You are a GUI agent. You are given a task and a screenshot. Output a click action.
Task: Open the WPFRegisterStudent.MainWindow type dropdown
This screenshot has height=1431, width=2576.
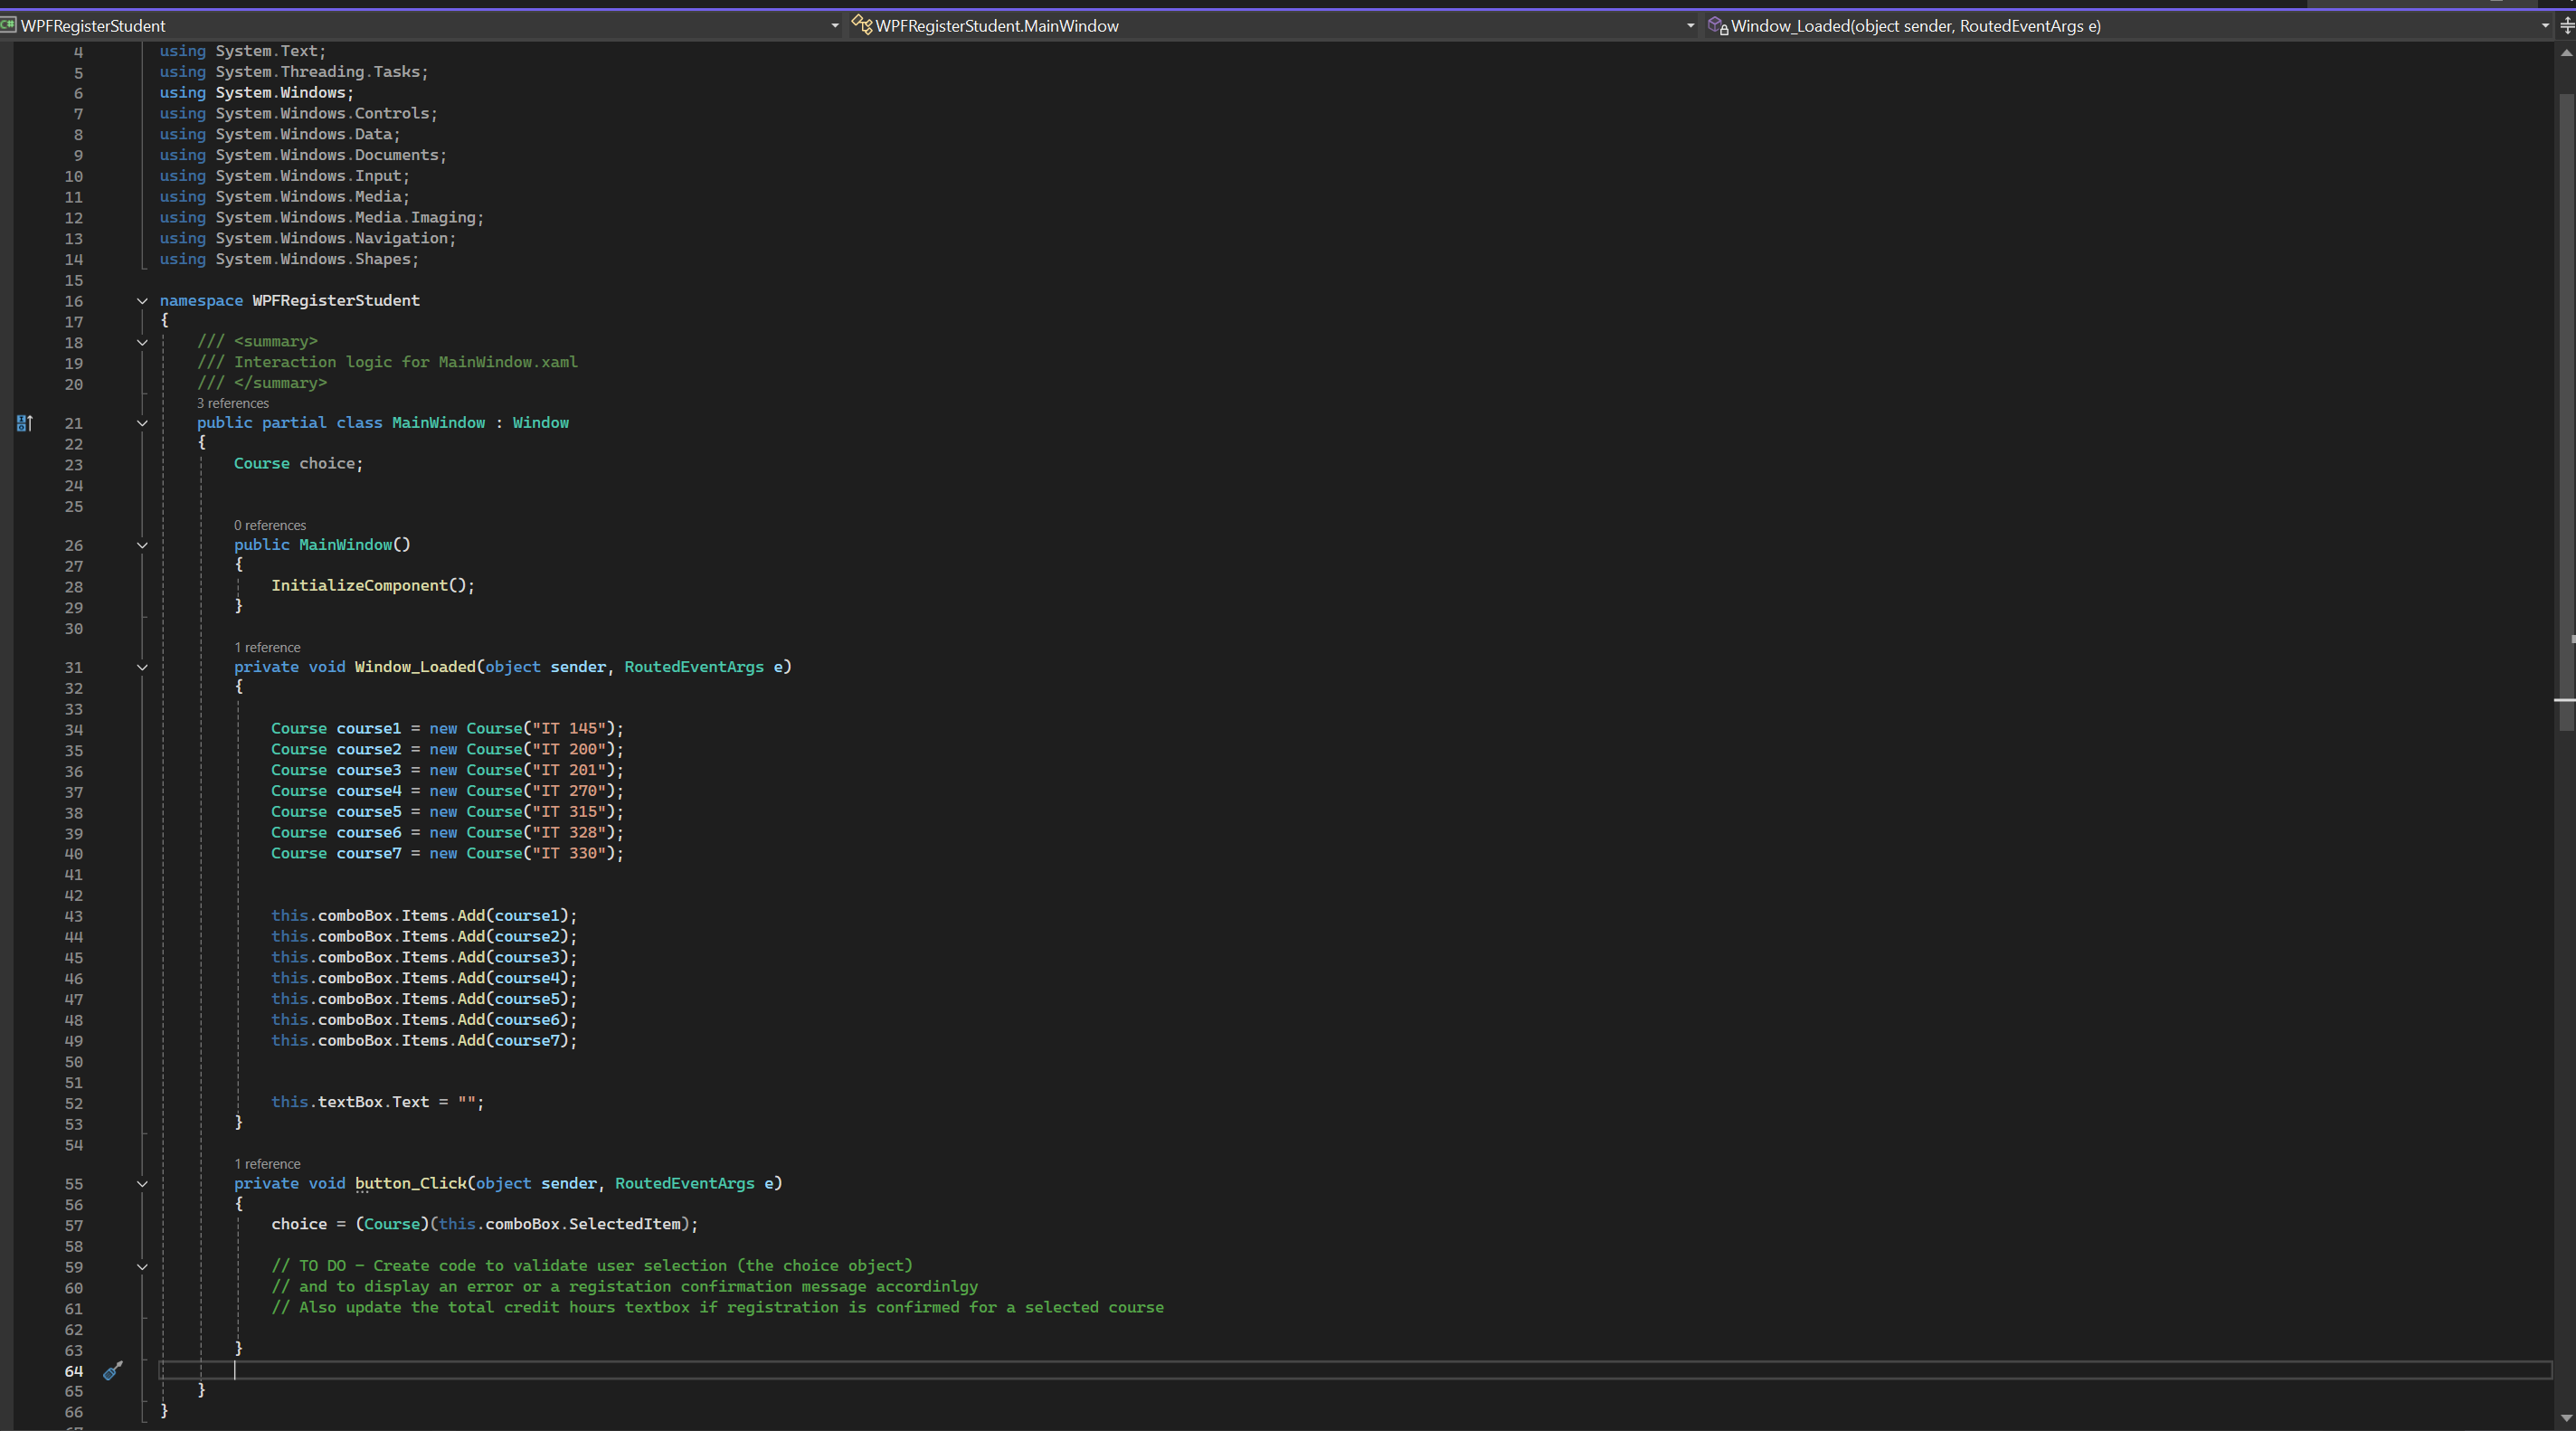[x=1690, y=26]
